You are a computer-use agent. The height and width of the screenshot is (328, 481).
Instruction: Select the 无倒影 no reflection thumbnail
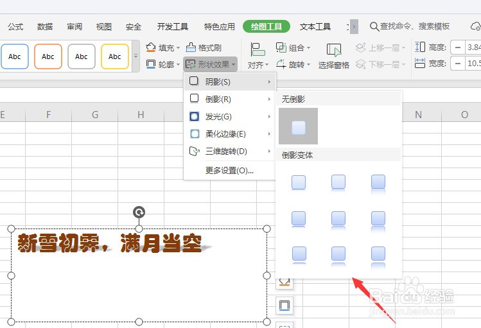click(x=298, y=126)
